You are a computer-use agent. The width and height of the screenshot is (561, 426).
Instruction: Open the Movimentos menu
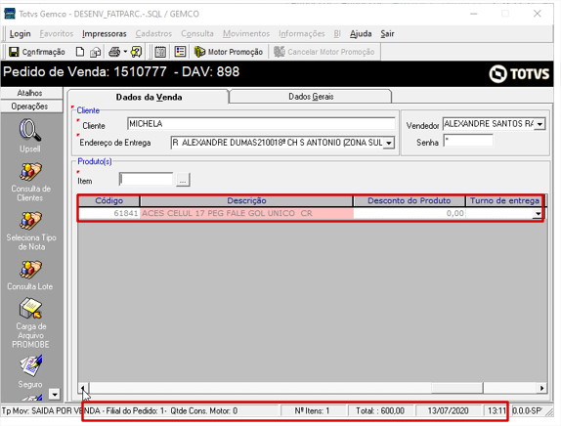pyautogui.click(x=246, y=33)
